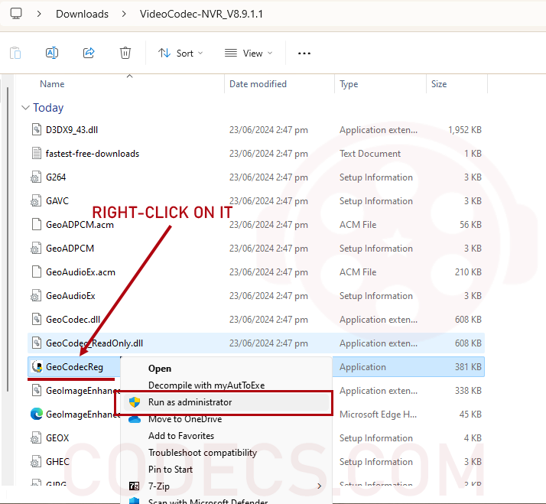Click the GHEC setup information icon
The image size is (546, 504).
[35, 461]
